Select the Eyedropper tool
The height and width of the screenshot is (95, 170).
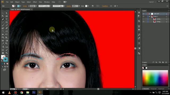point(3,44)
